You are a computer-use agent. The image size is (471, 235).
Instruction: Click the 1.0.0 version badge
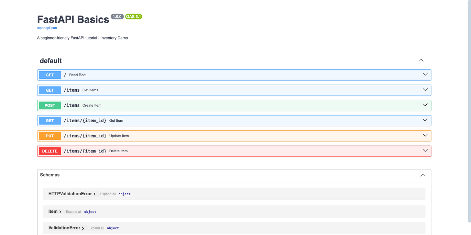(x=117, y=16)
